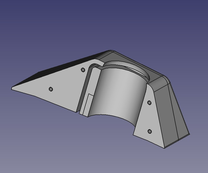This screenshot has height=173, width=208.
Task: Select the lower-left hole on the left wing
Action: (51, 89)
